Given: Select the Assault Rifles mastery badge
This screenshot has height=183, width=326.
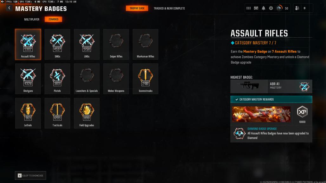Looking at the screenshot, I should click(28, 44).
